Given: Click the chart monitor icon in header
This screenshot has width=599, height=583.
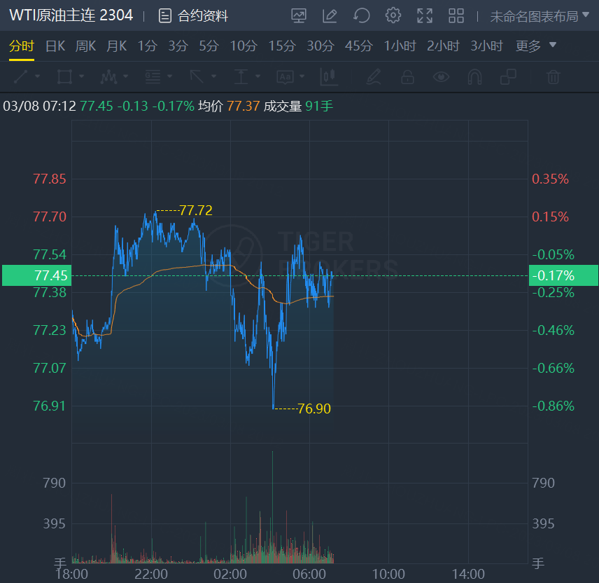Looking at the screenshot, I should point(299,15).
